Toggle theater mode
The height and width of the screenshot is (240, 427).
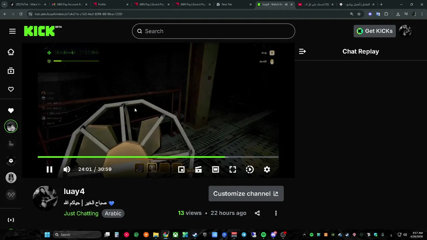(x=216, y=169)
